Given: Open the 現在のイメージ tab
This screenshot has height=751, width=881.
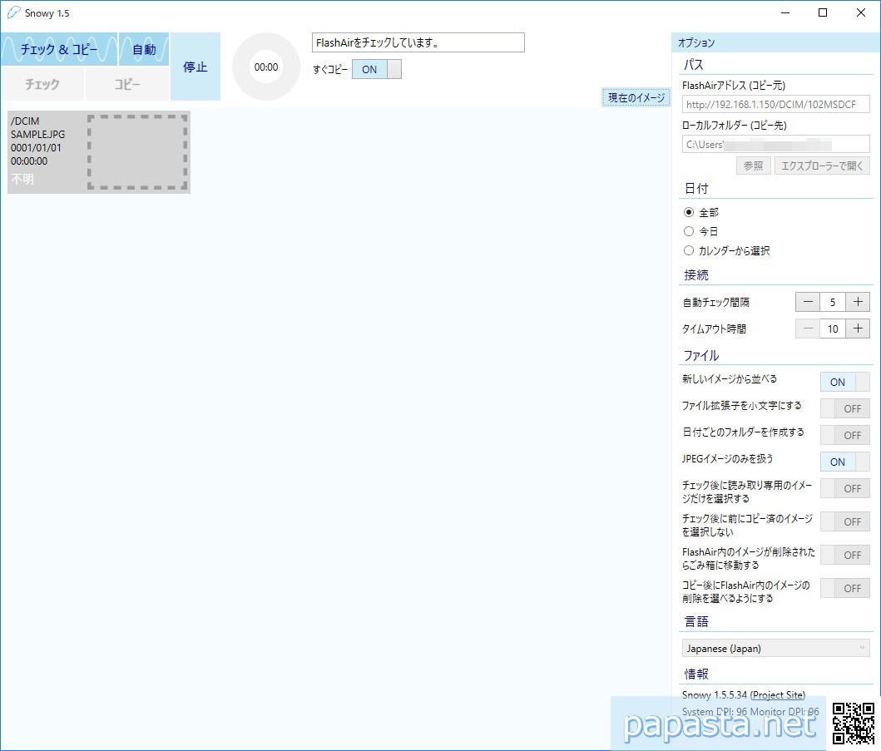Looking at the screenshot, I should pyautogui.click(x=636, y=98).
